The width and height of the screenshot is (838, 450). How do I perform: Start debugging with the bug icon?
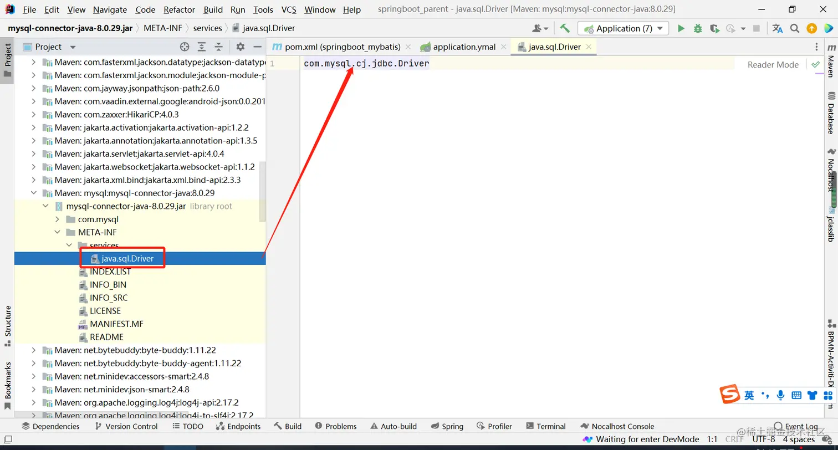pyautogui.click(x=698, y=28)
